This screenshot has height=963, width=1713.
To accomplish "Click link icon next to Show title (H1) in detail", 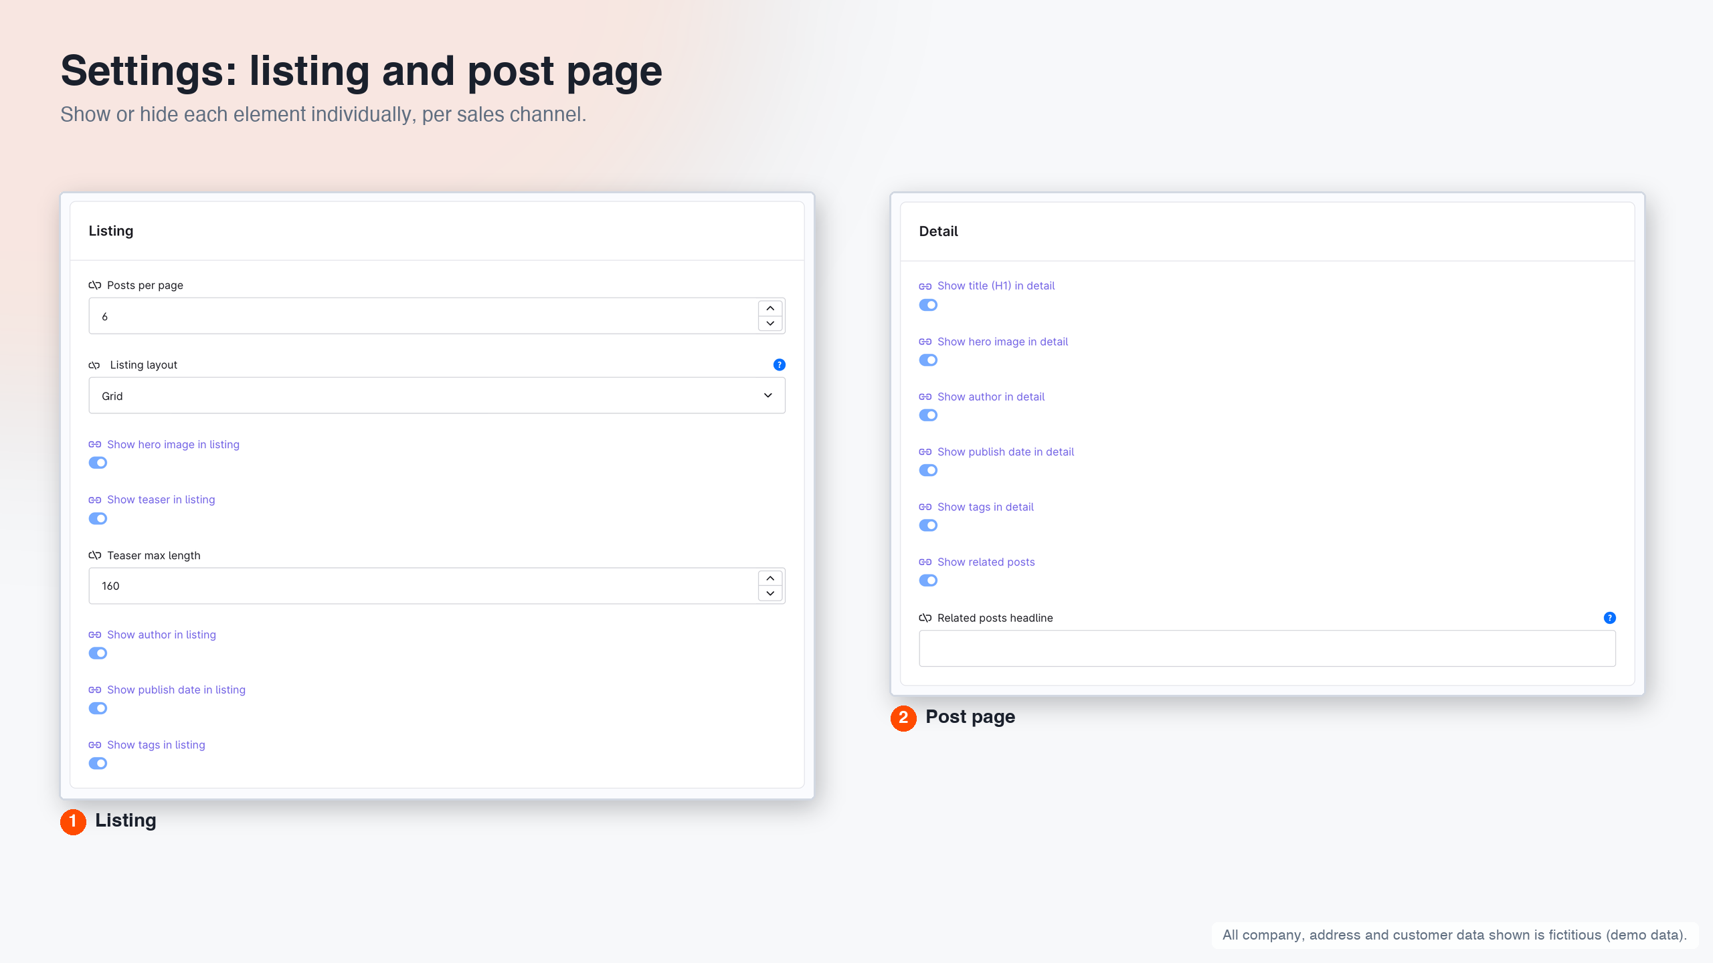I will (925, 286).
